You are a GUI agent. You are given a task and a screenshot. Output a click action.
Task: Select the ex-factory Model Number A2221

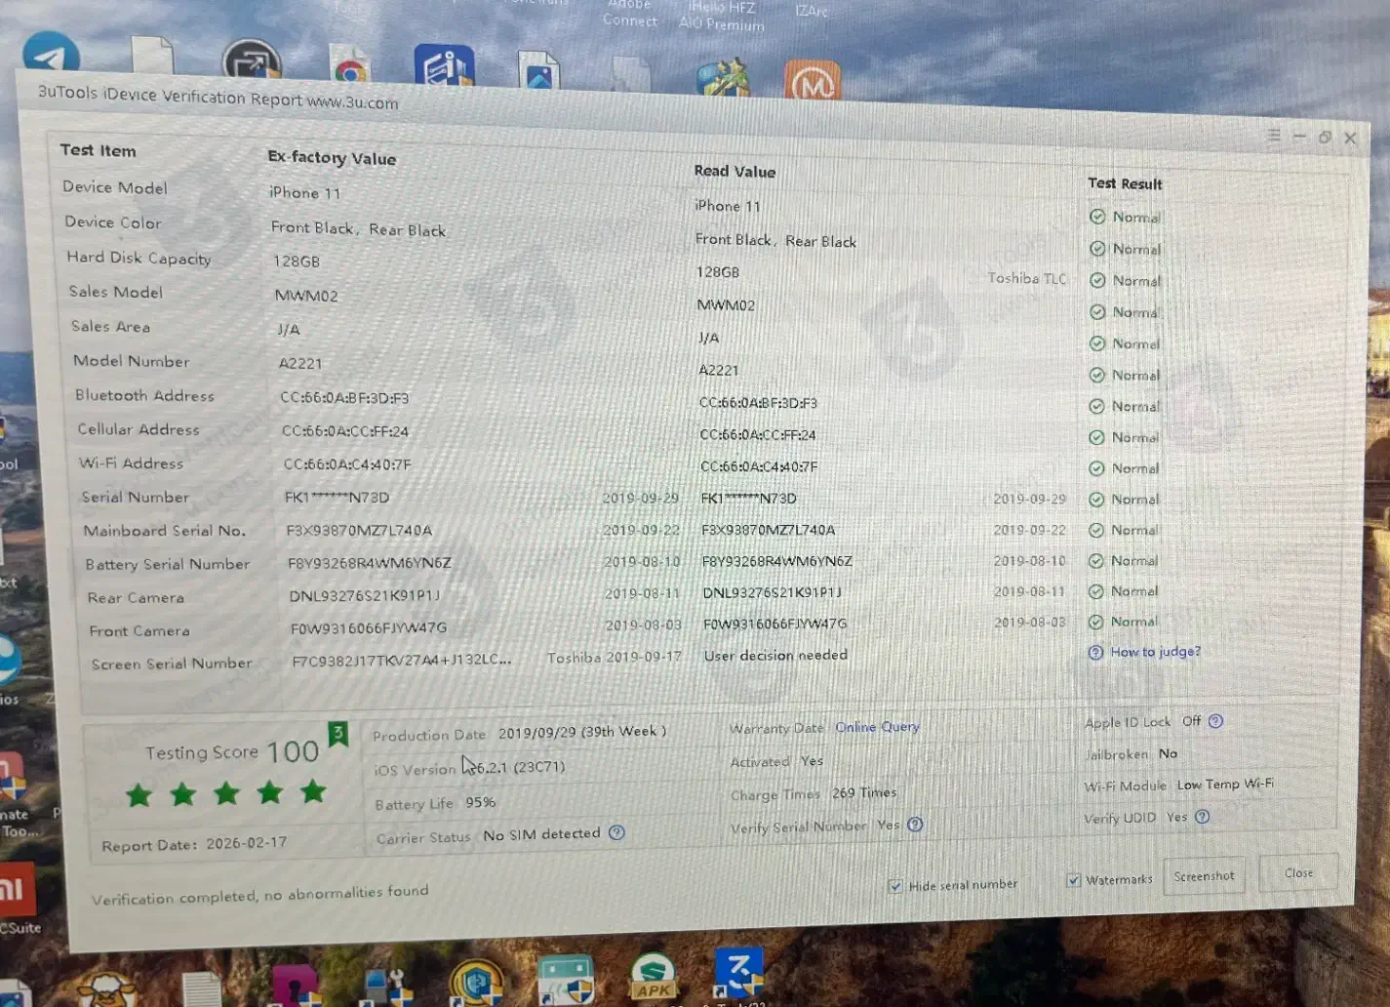[299, 363]
